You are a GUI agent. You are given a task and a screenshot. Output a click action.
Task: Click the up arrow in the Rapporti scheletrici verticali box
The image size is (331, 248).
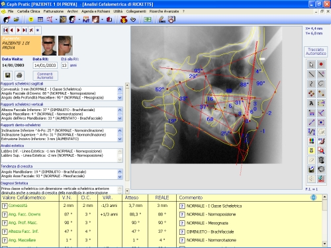[x=120, y=110]
